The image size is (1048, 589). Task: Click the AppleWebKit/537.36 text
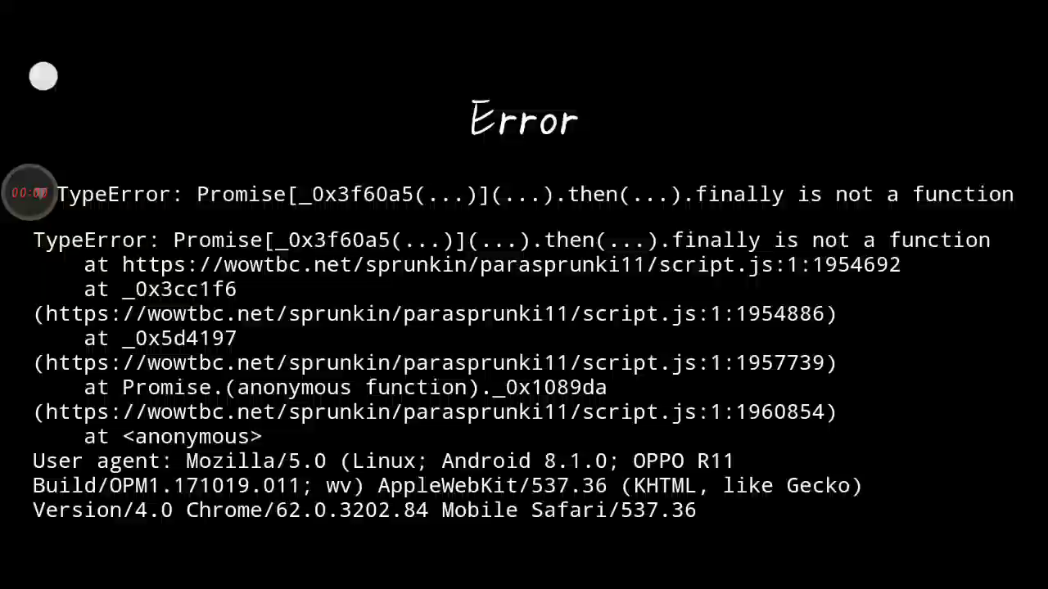492,486
